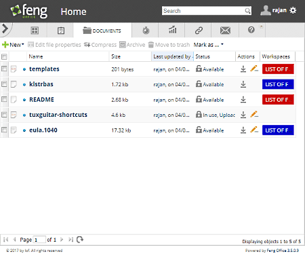Open the Overview dashboard tab icon
Image resolution: width=305 pixels, height=254 pixels.
click(35, 31)
